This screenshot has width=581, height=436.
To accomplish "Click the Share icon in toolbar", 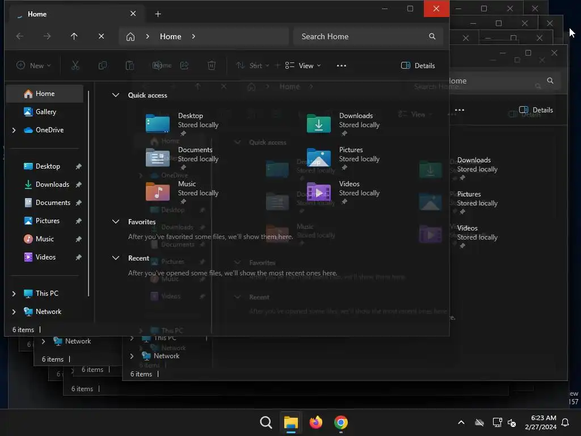I will (x=184, y=66).
